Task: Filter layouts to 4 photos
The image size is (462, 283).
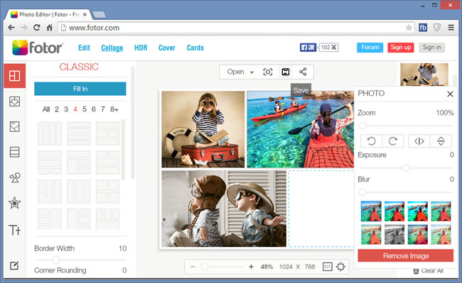Action: [75, 109]
